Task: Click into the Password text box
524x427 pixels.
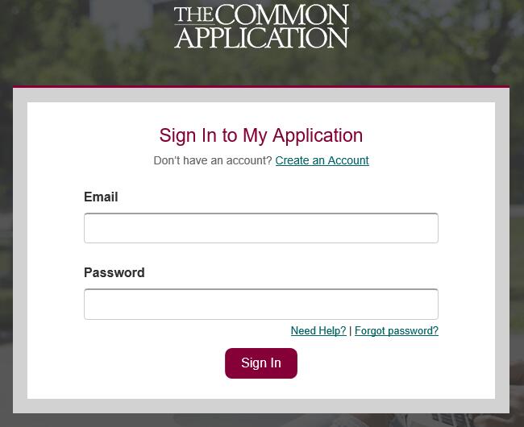Action: tap(261, 304)
